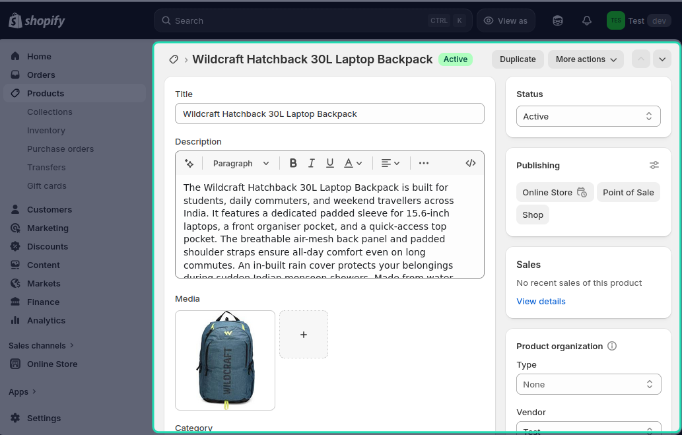The height and width of the screenshot is (435, 682).
Task: Toggle HTML code view
Action: (470, 163)
